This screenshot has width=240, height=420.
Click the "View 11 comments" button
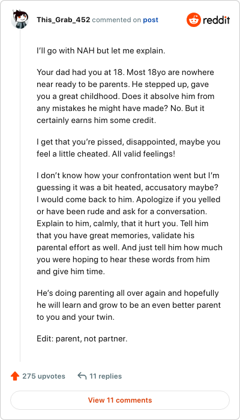(120, 400)
